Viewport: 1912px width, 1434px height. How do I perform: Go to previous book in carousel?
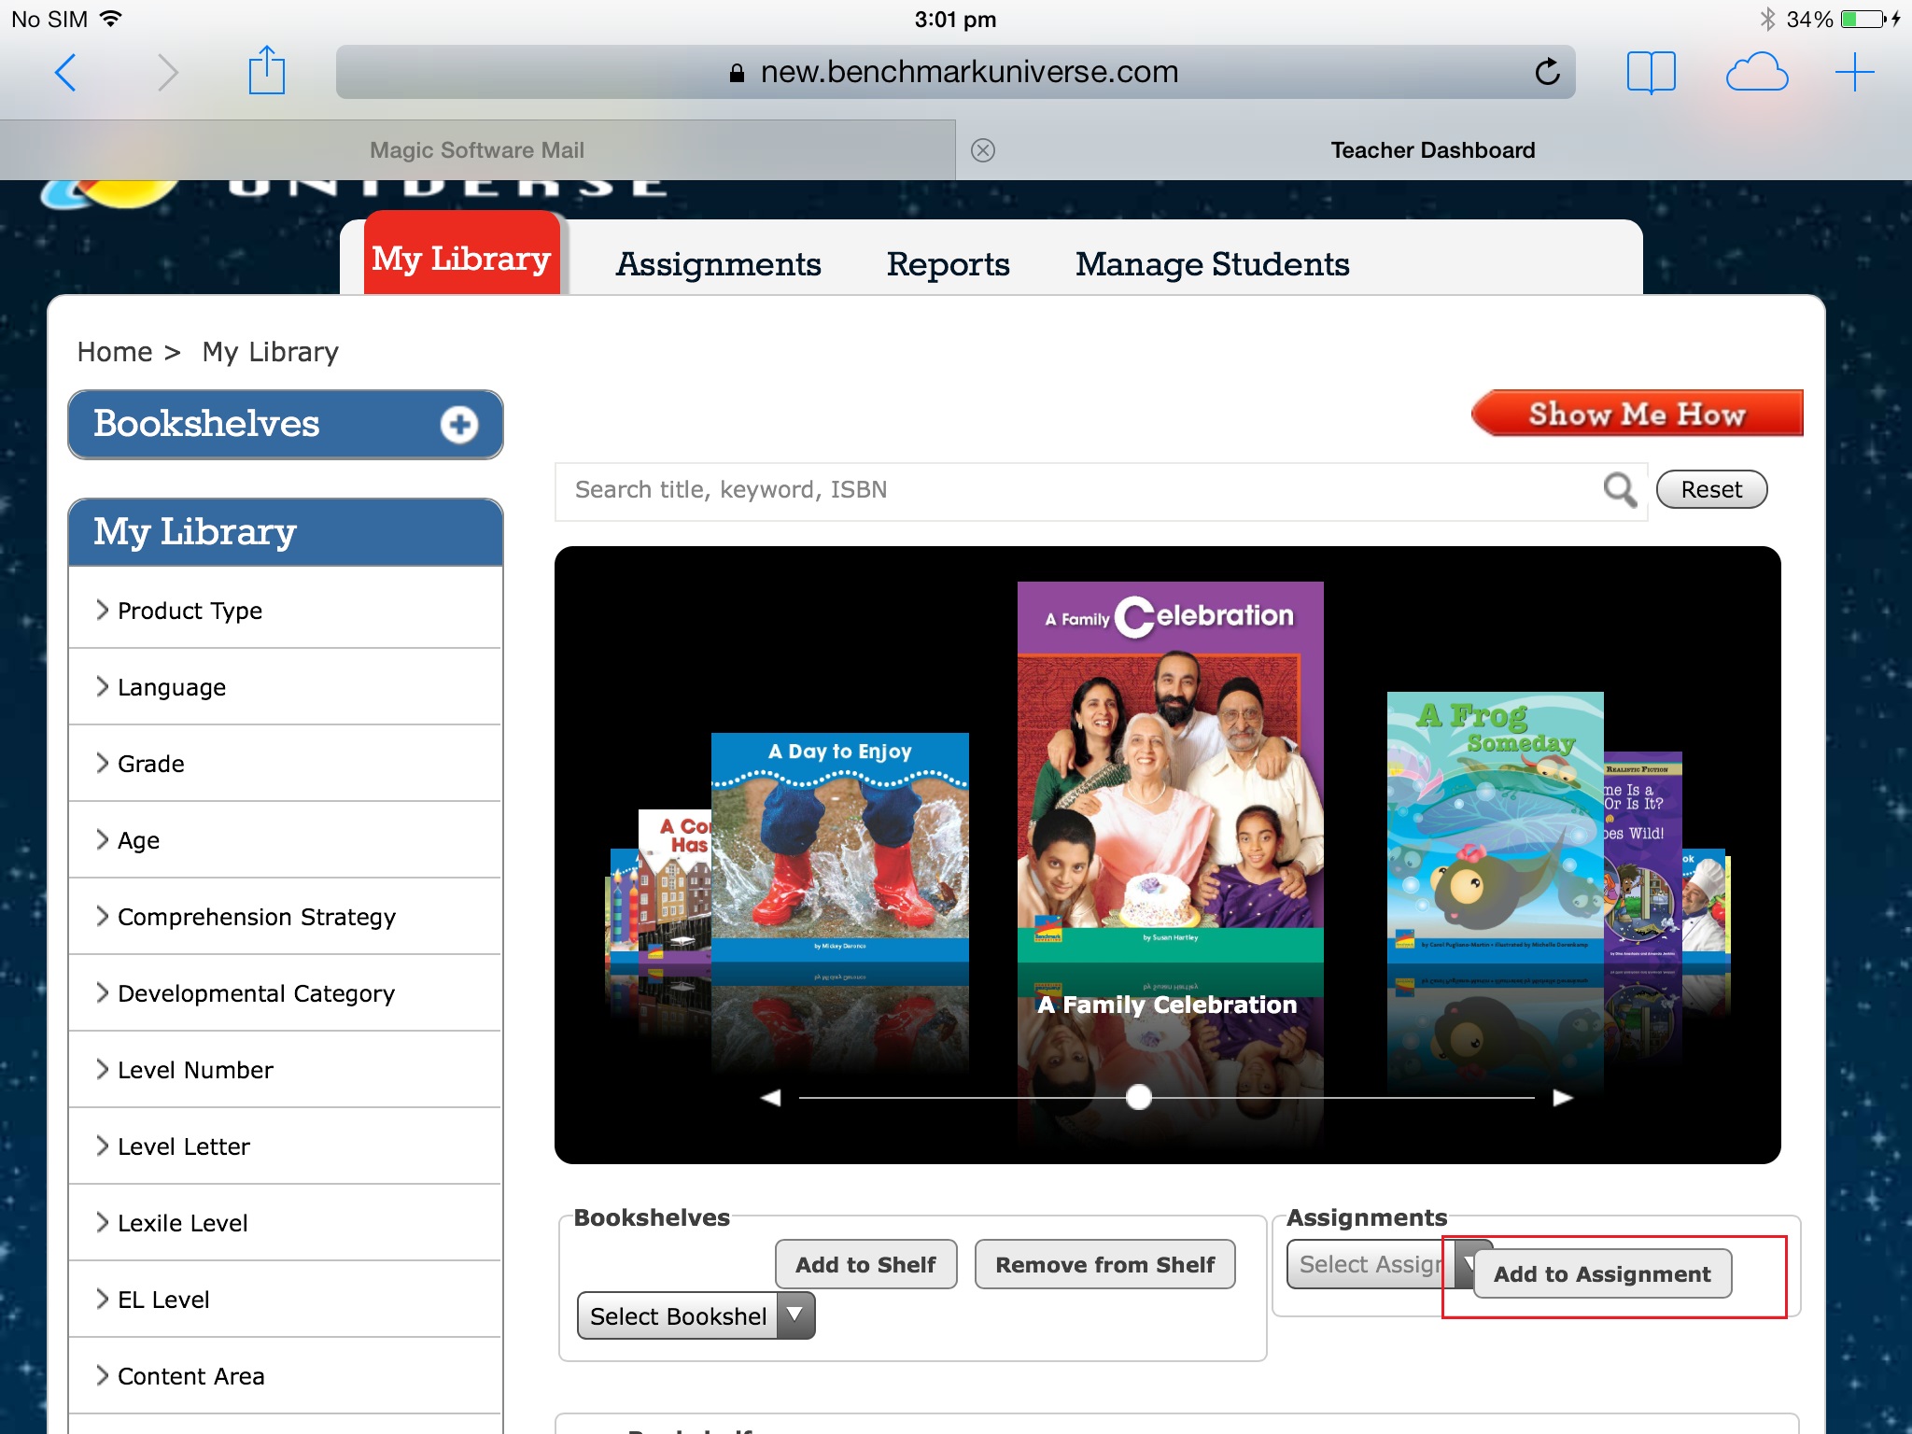coord(770,1098)
